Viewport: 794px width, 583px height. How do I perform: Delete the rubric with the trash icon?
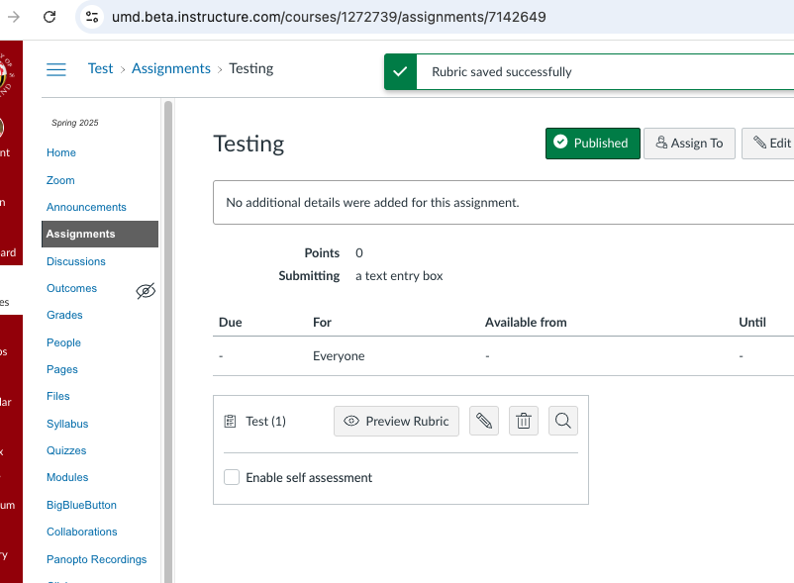click(523, 421)
